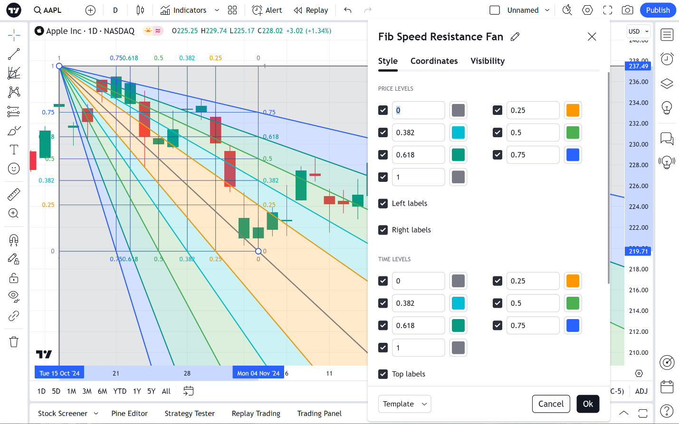
Task: Switch to the Coordinates tab
Action: coord(434,61)
